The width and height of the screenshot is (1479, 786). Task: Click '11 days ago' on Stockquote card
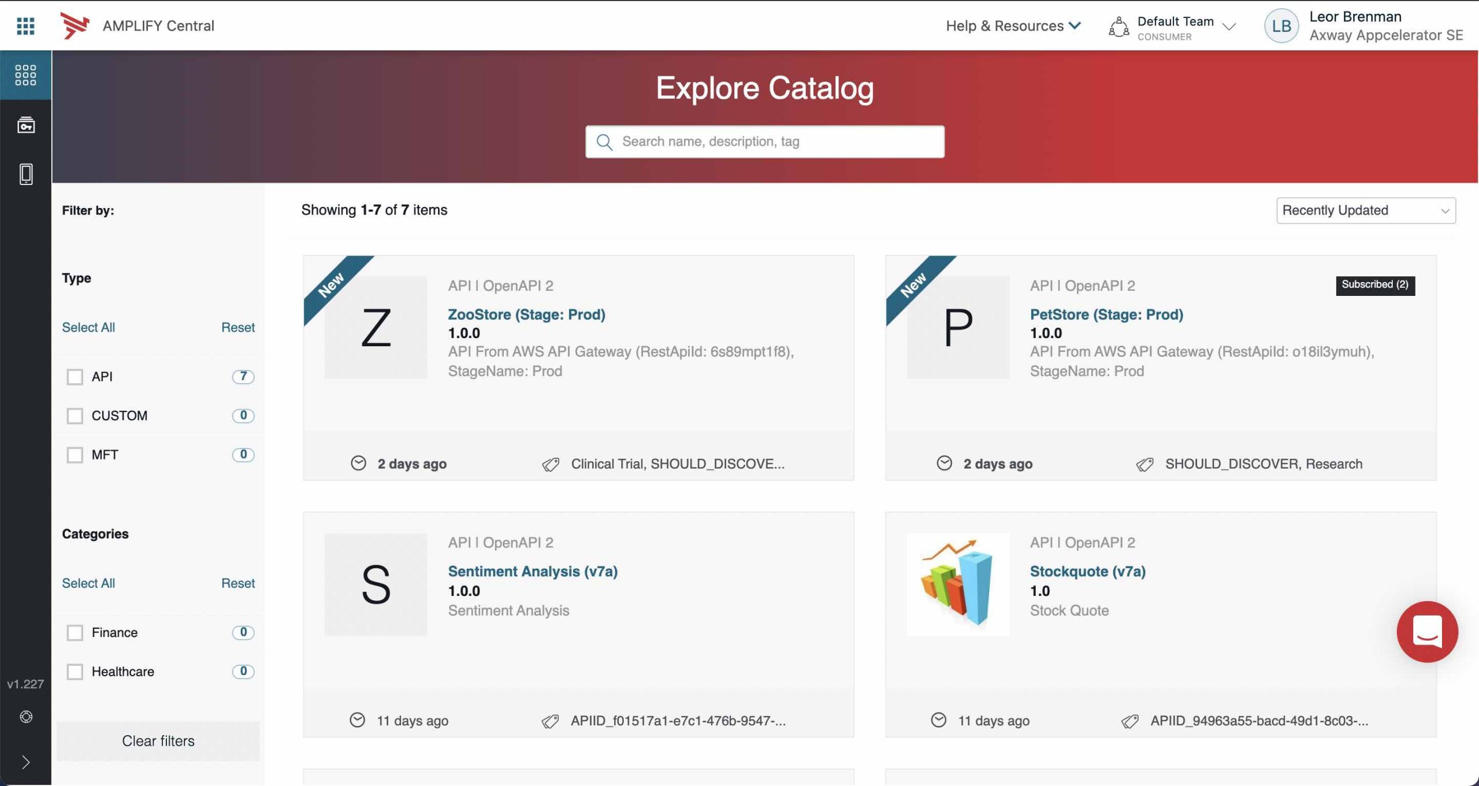[994, 720]
